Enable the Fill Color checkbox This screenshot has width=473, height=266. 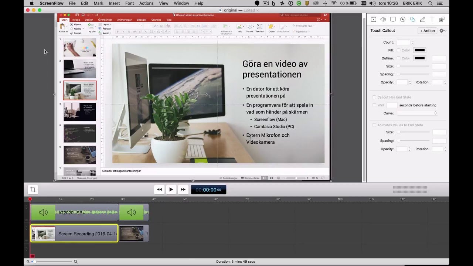pyautogui.click(x=398, y=50)
